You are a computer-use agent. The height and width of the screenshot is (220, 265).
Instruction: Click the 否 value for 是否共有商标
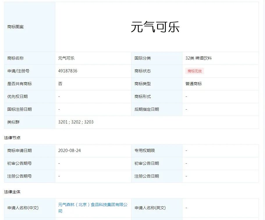click(x=60, y=84)
